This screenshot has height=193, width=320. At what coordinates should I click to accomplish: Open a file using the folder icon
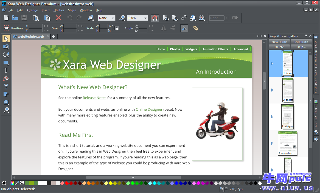pos(15,18)
